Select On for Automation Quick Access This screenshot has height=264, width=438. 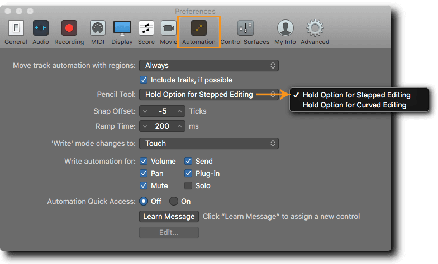(x=174, y=201)
